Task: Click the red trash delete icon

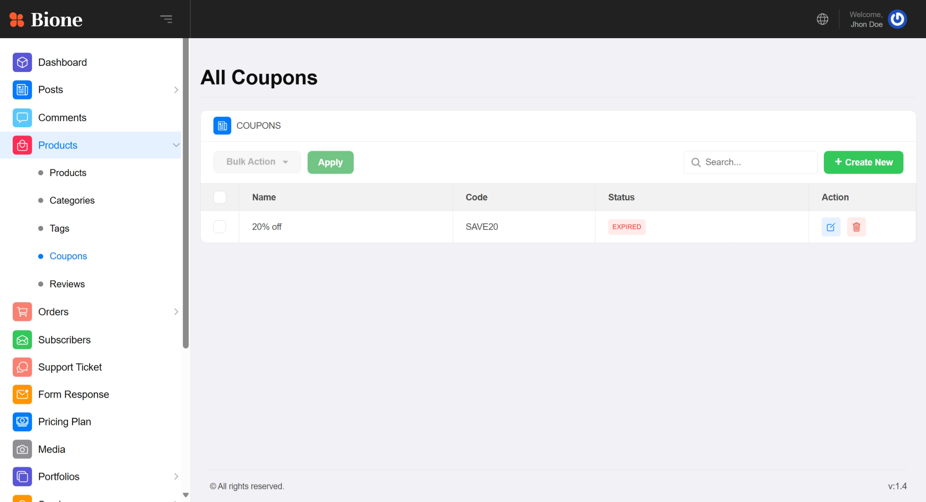Action: point(856,227)
